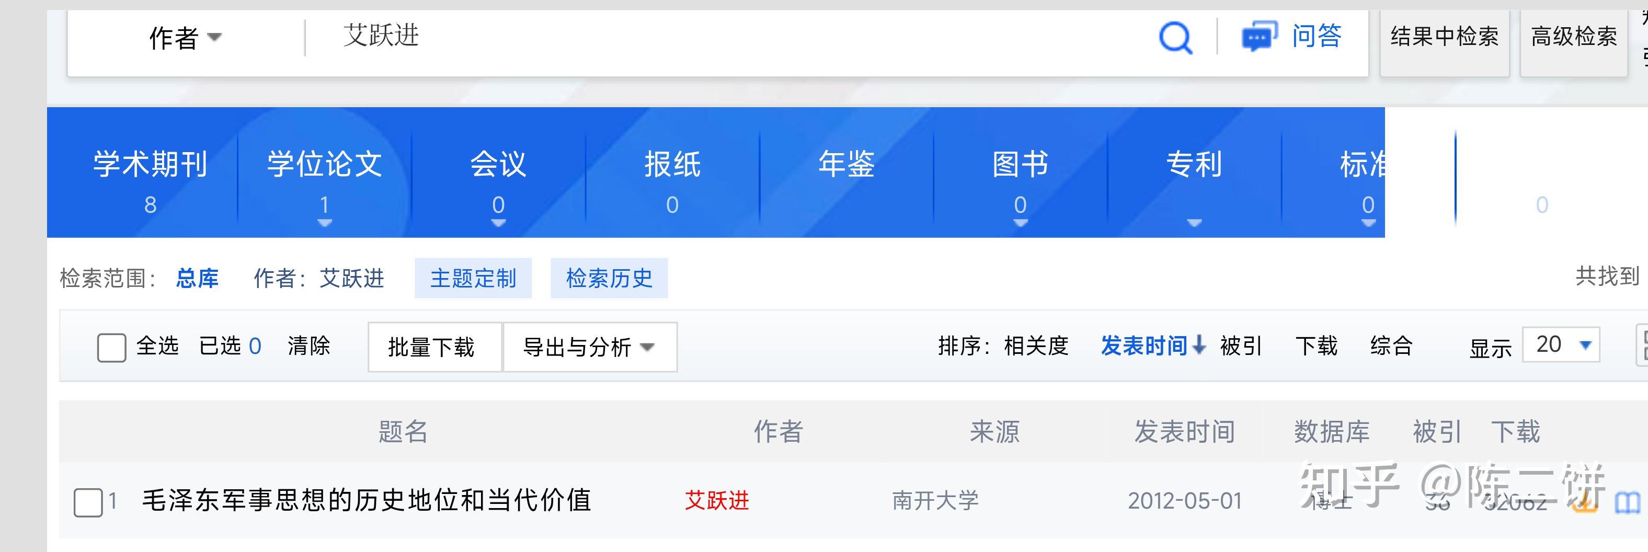Click the 已选 0 selected counter

click(x=230, y=346)
